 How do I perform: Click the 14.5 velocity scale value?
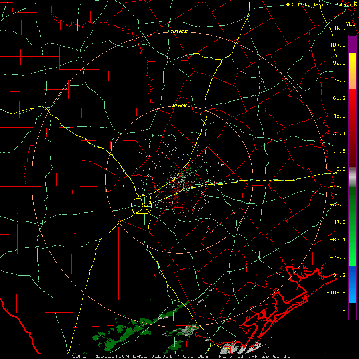tap(339, 151)
